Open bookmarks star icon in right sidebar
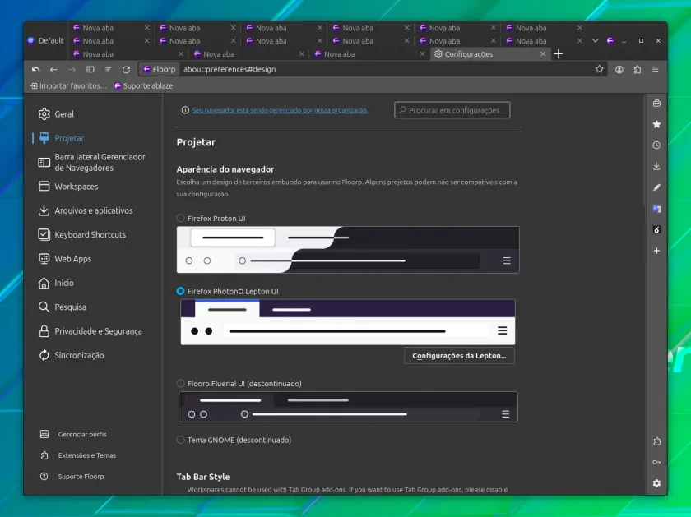 [656, 124]
